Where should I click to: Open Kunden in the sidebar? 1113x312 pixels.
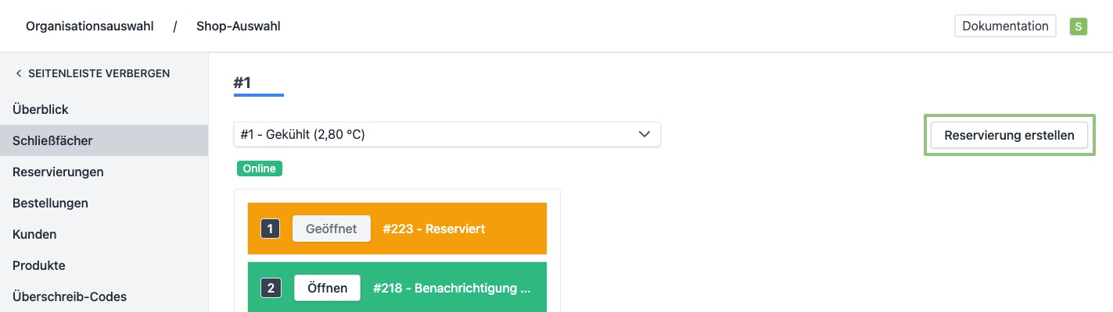point(34,234)
